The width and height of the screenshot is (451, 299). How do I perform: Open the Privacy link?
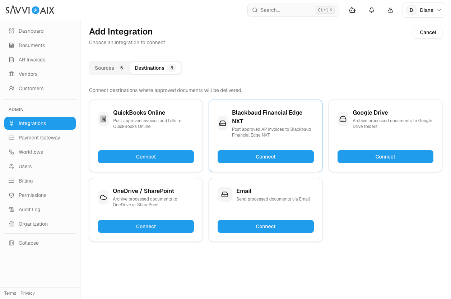[28, 293]
